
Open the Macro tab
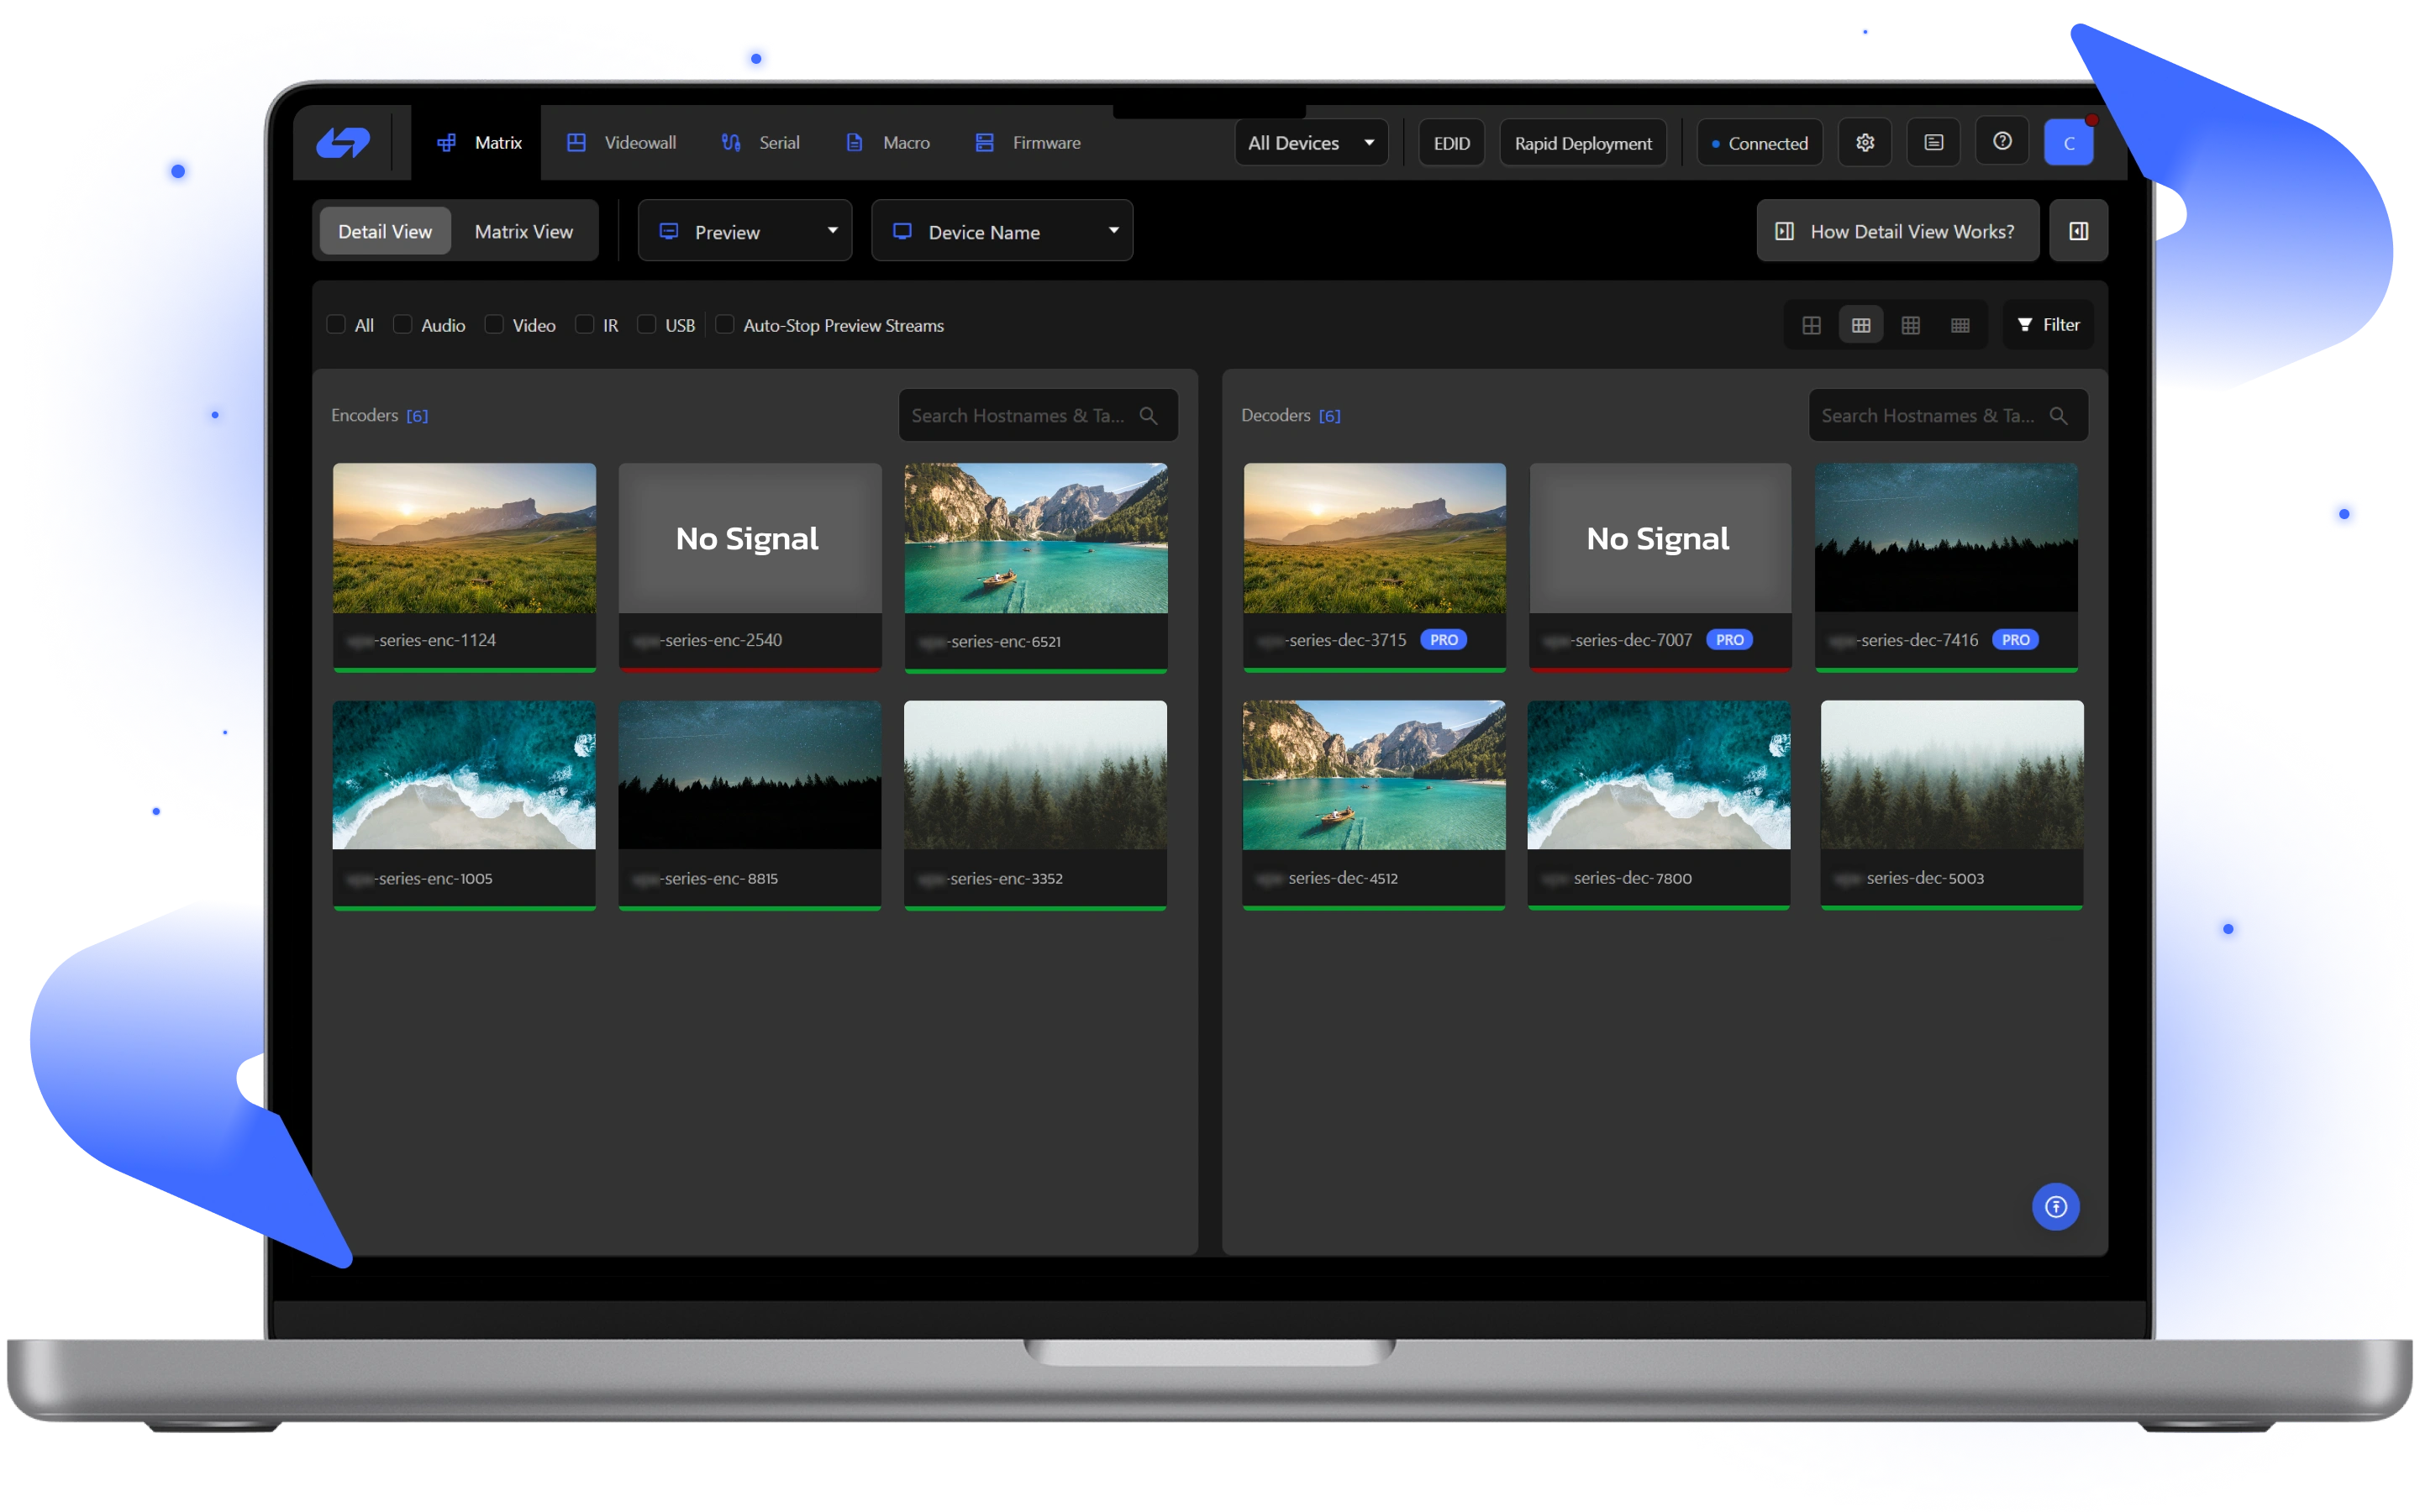tap(887, 143)
